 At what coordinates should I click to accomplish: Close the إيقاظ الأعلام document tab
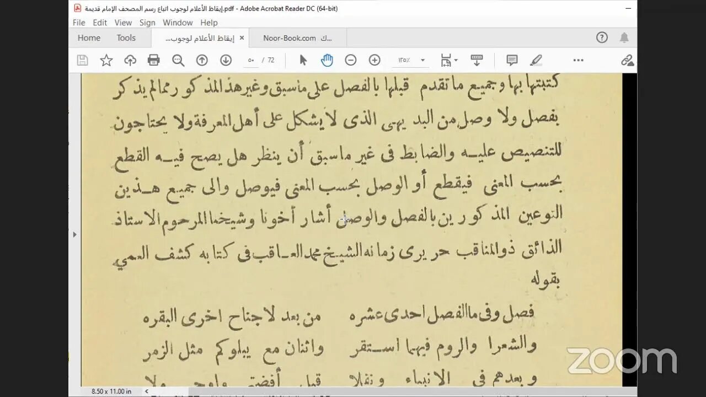point(242,38)
